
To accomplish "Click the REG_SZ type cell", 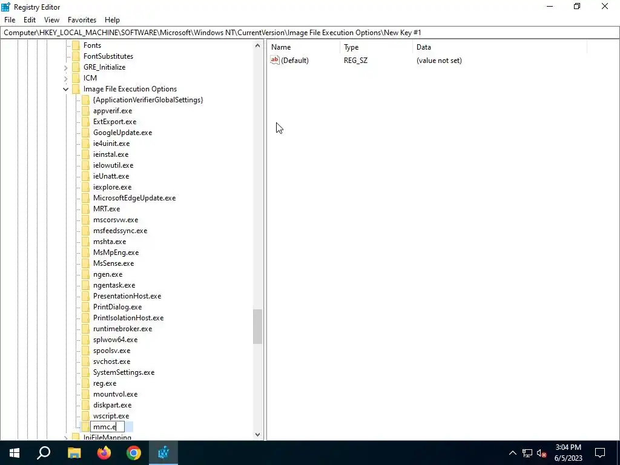I will pos(355,61).
